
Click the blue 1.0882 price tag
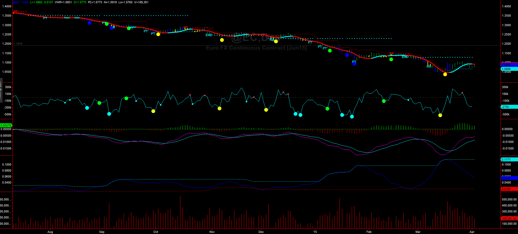(509, 65)
